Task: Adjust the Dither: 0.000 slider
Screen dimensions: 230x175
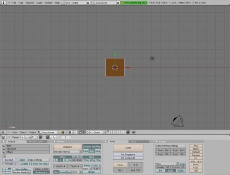Action: [x=41, y=169]
